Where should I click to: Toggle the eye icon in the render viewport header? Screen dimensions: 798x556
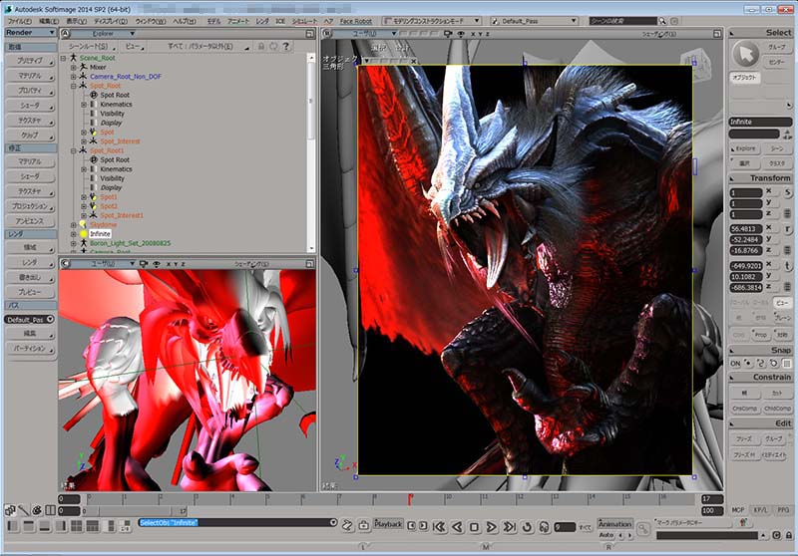pyautogui.click(x=461, y=34)
